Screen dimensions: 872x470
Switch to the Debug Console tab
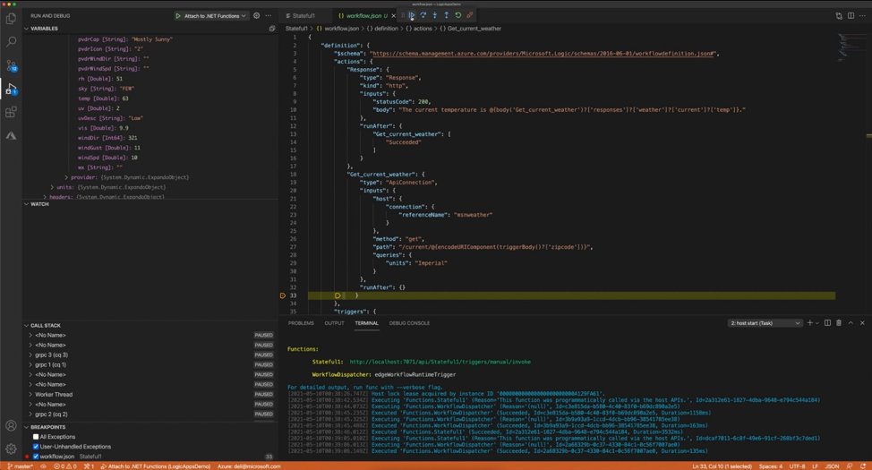409,323
